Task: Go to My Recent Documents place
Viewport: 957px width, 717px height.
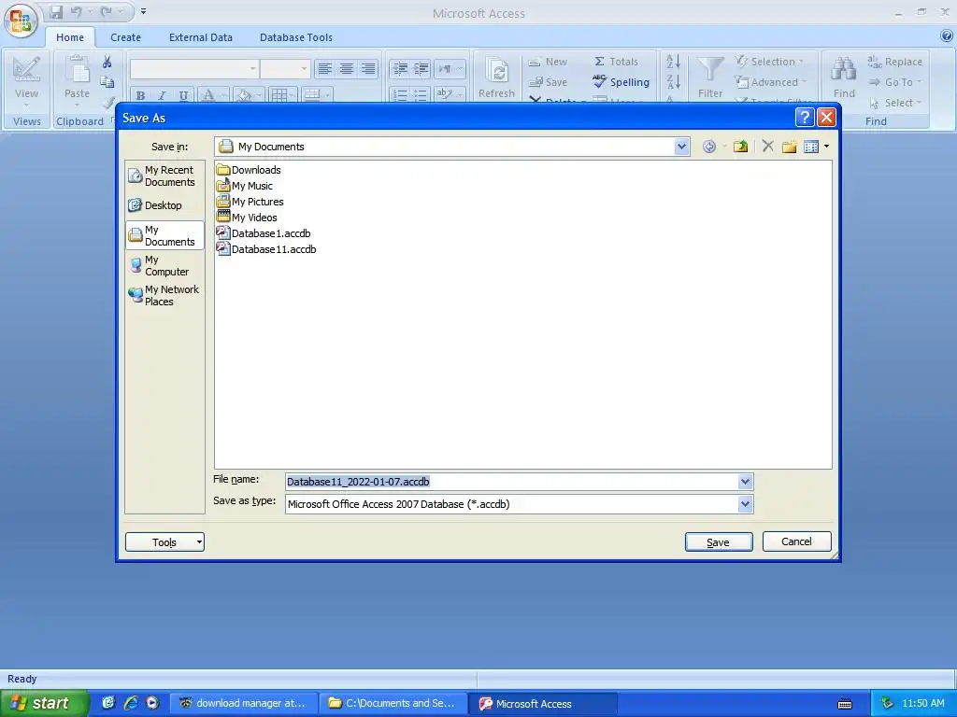Action: click(164, 176)
